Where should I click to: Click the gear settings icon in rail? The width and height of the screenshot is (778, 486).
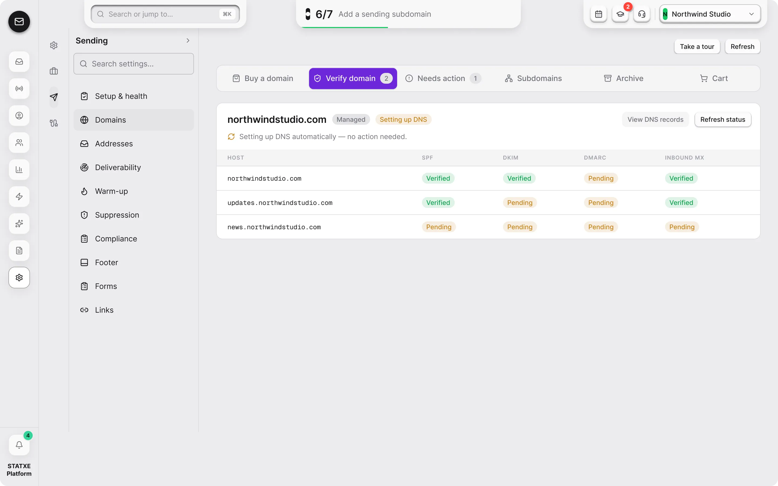pos(19,277)
